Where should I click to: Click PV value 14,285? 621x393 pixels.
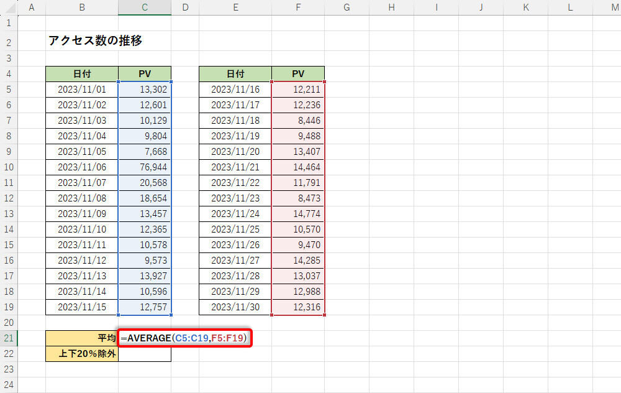298,260
